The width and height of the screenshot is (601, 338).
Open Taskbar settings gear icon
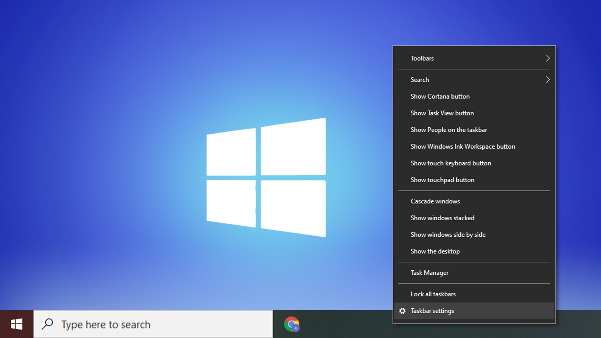[x=403, y=310]
